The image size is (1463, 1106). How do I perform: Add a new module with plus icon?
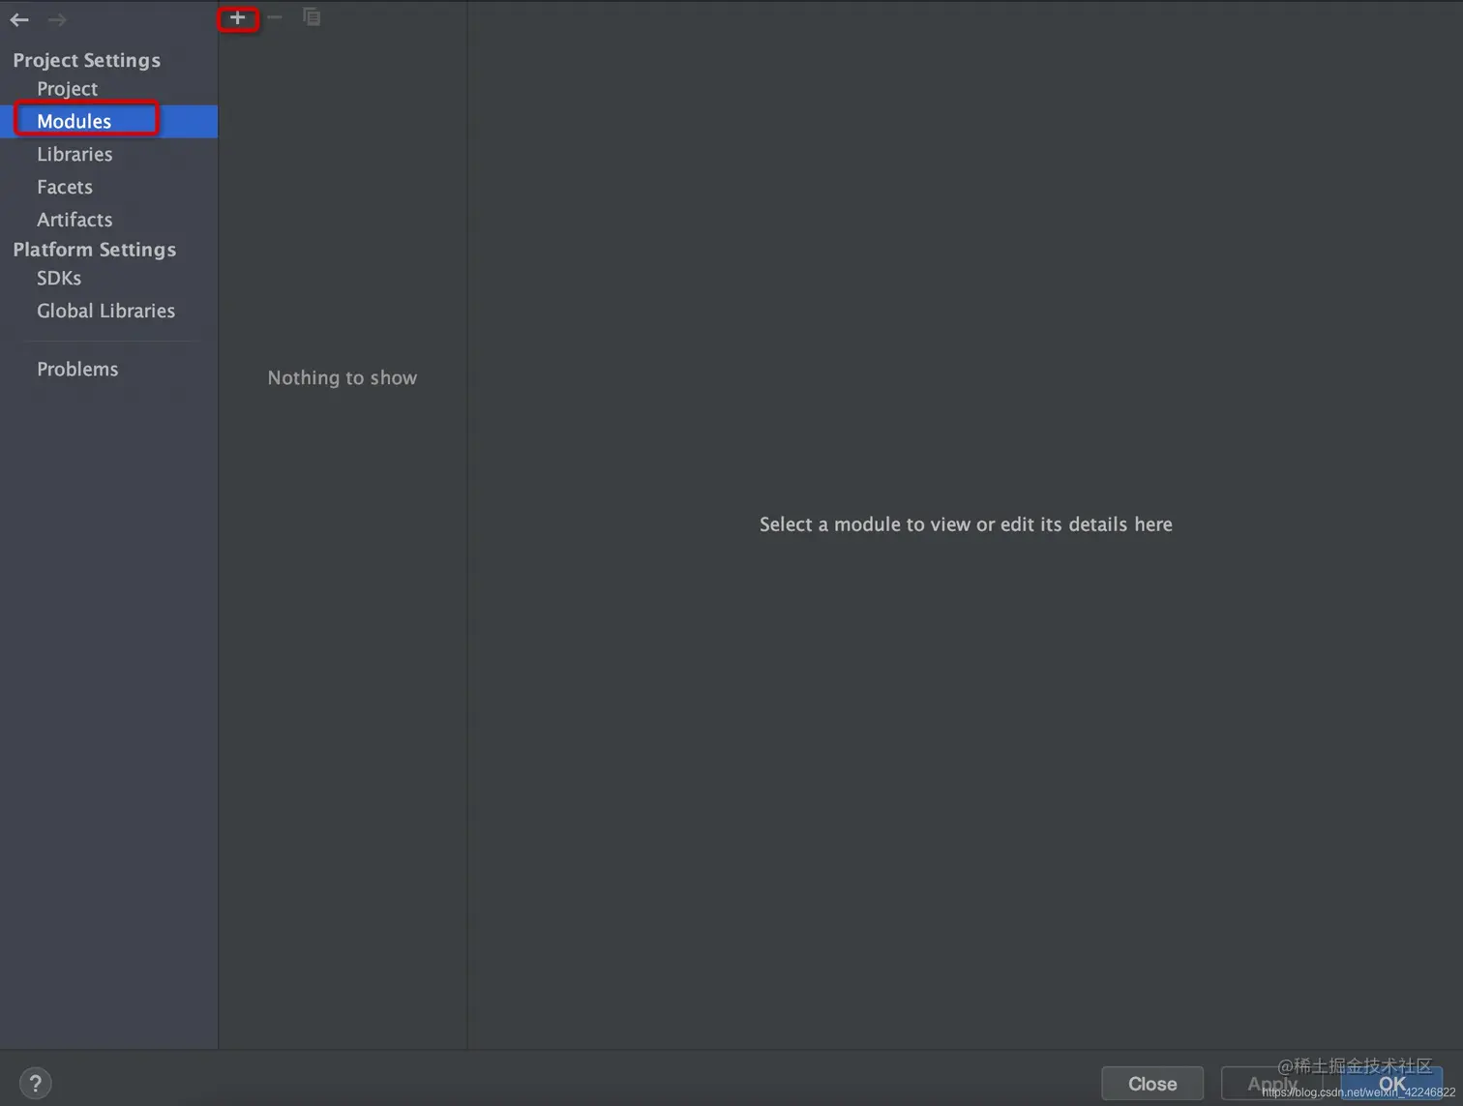coord(237,17)
